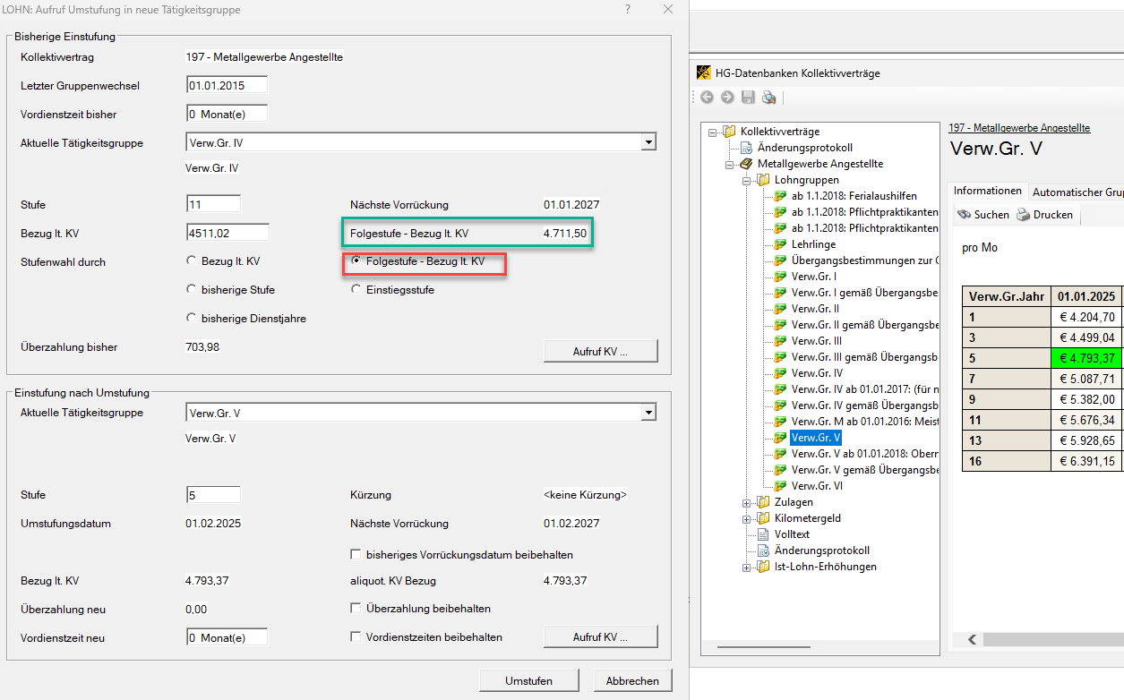The width and height of the screenshot is (1124, 700).
Task: Select the Informationen tab
Action: coord(987,192)
